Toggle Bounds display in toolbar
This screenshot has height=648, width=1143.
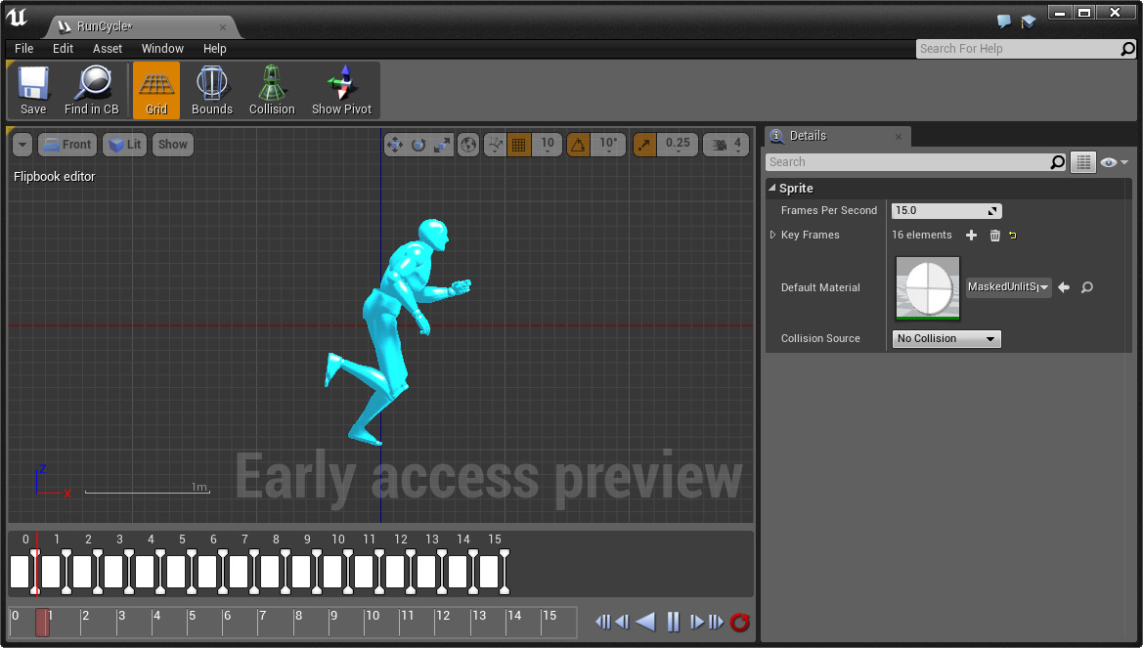point(212,90)
